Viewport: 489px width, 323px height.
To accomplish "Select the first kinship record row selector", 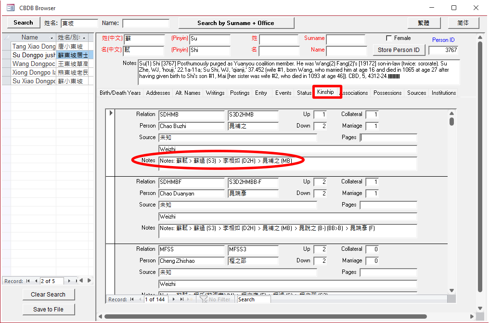I will tap(111, 113).
